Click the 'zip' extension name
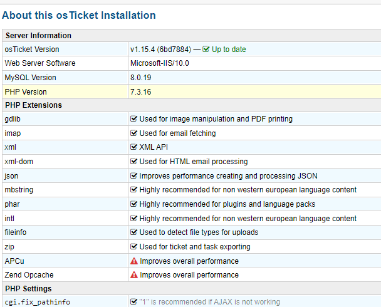Screen dimensions: 381x307 click(x=9, y=247)
